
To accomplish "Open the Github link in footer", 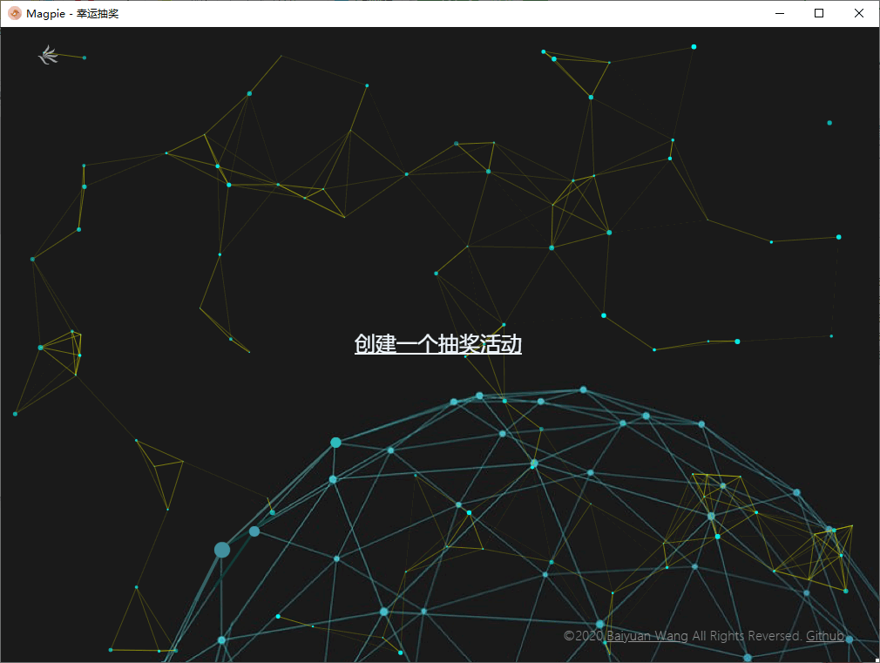I will [x=825, y=636].
